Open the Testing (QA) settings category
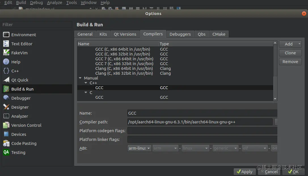308x176 pixels. point(37,152)
